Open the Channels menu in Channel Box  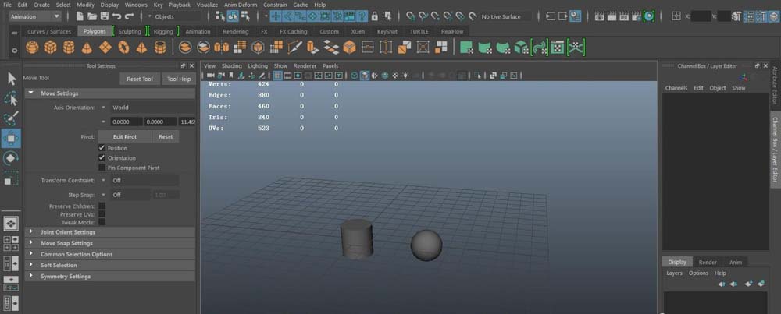[676, 88]
